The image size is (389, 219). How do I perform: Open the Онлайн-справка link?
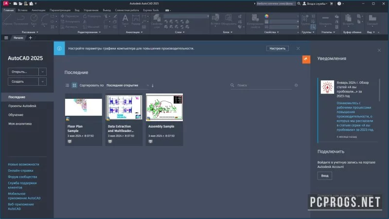click(x=20, y=171)
